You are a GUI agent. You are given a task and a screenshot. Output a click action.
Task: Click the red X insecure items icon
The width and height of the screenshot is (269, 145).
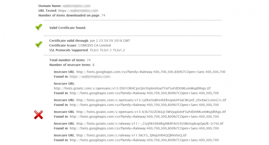click(38, 115)
